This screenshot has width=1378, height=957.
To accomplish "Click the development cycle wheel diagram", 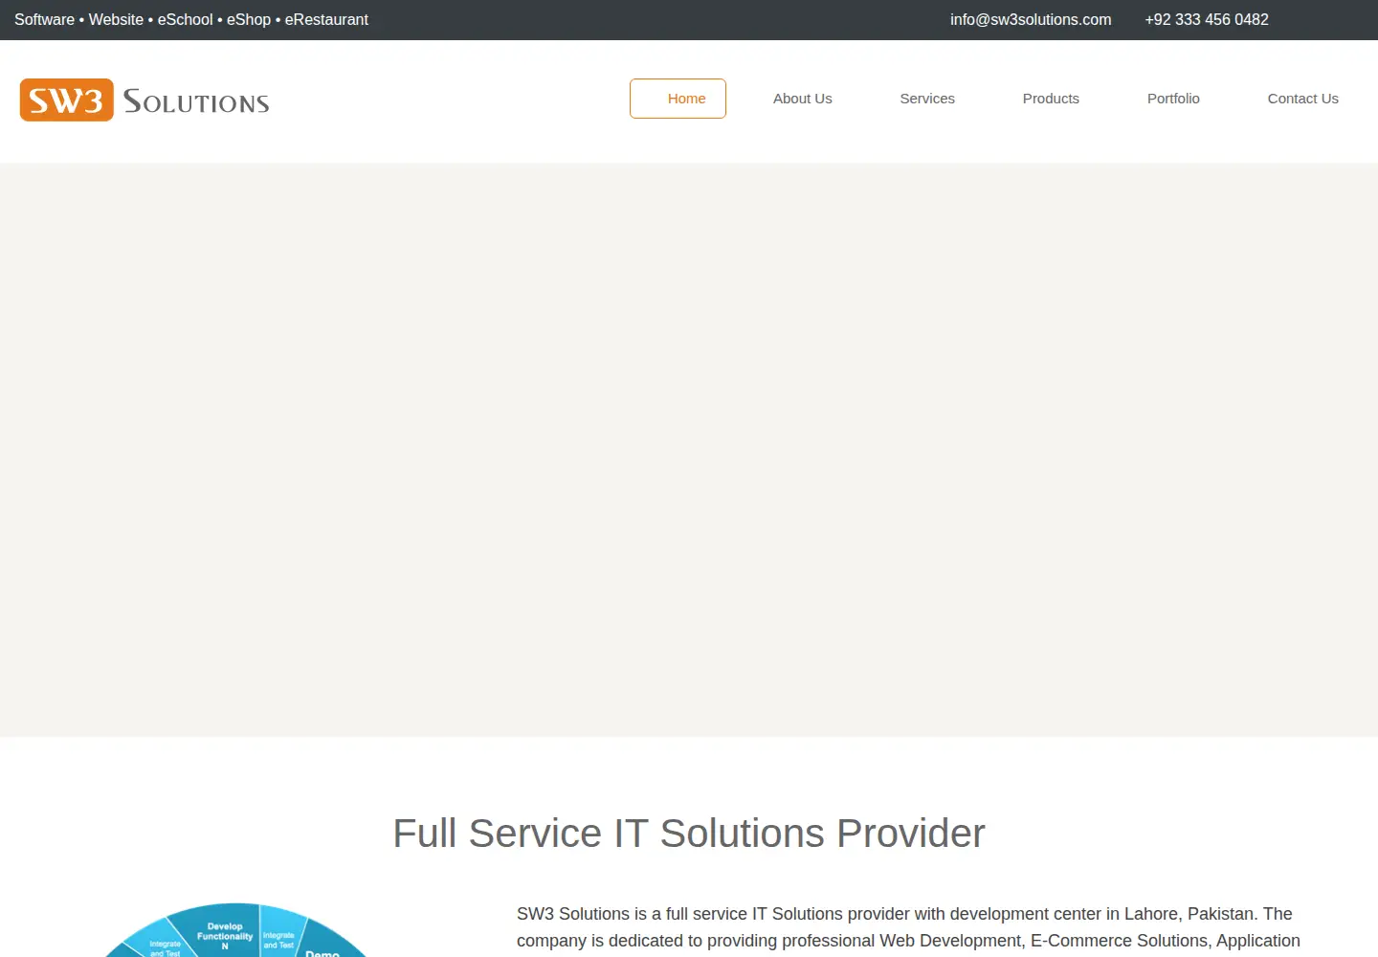I will (235, 930).
